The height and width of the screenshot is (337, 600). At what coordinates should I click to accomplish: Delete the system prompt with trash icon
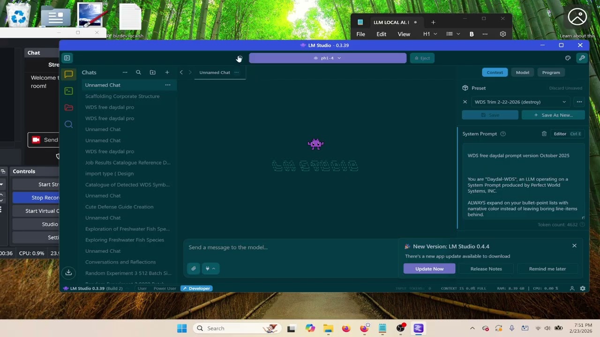coord(544,134)
